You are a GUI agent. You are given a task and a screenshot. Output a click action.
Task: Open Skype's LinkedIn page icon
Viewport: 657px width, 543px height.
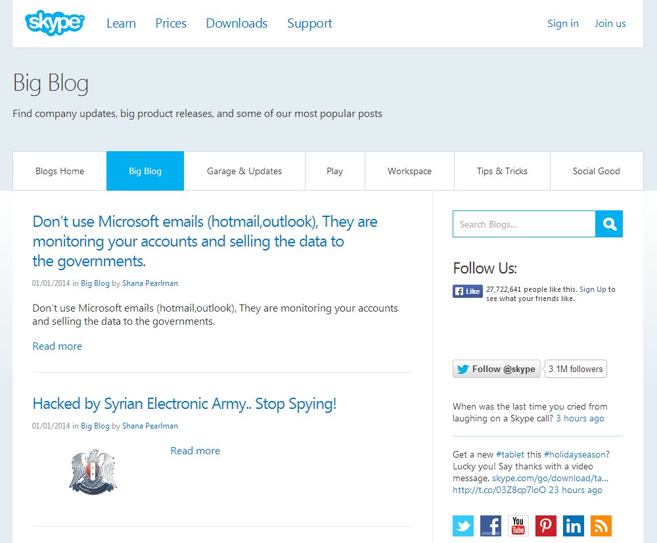tap(573, 526)
